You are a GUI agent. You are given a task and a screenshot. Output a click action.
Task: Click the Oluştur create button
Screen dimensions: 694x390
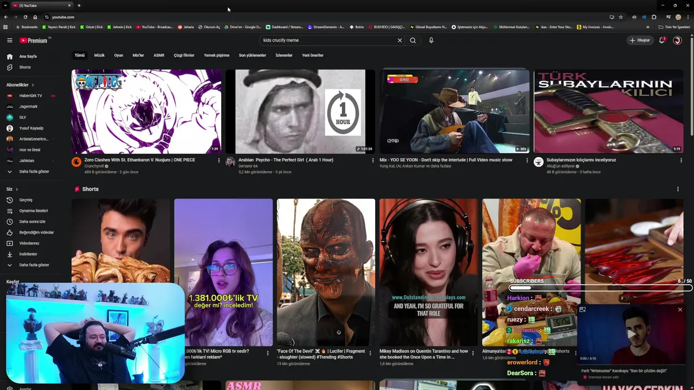pos(640,40)
